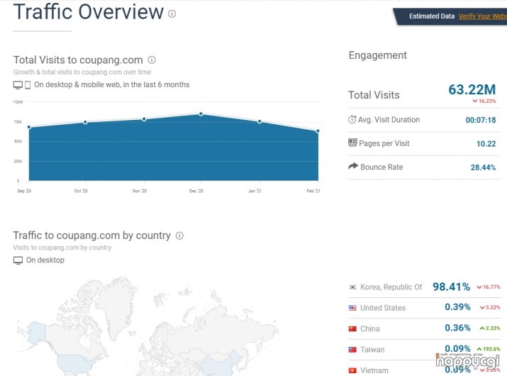This screenshot has width=507, height=376.
Task: Click the 98.41% Korea traffic share
Action: [452, 287]
